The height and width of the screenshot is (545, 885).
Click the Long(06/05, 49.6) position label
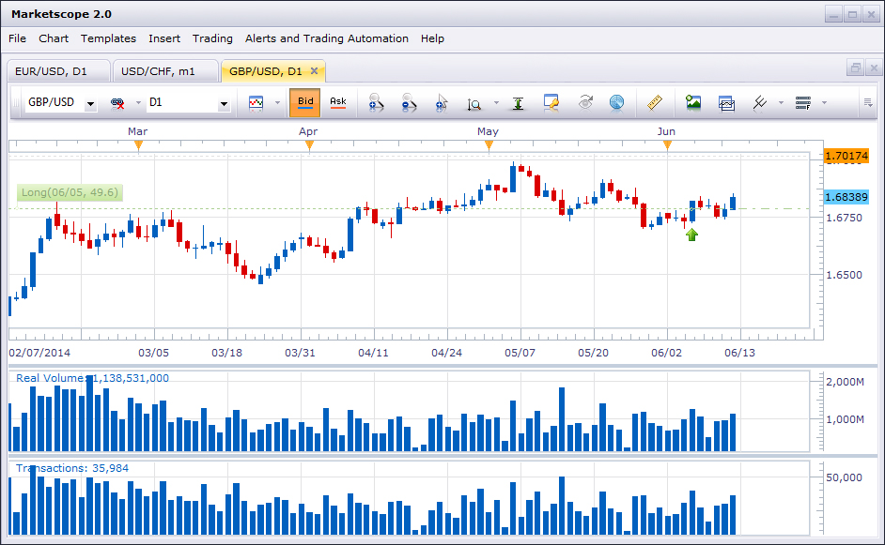point(70,193)
